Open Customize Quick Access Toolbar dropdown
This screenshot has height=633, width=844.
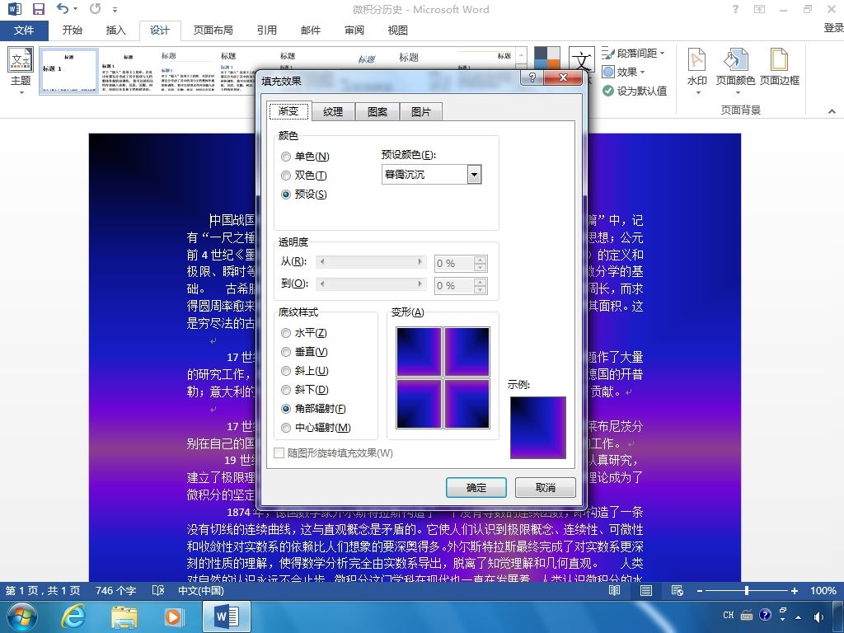(115, 9)
